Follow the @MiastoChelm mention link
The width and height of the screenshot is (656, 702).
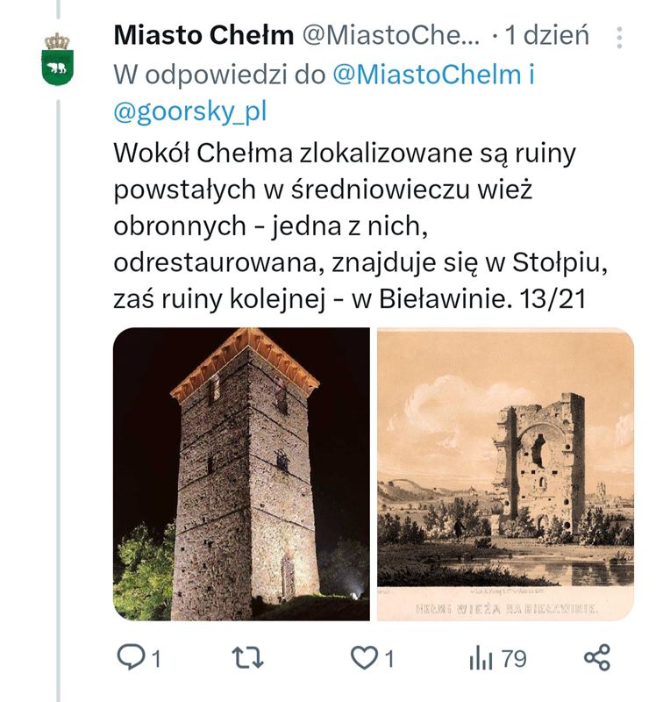[x=427, y=75]
